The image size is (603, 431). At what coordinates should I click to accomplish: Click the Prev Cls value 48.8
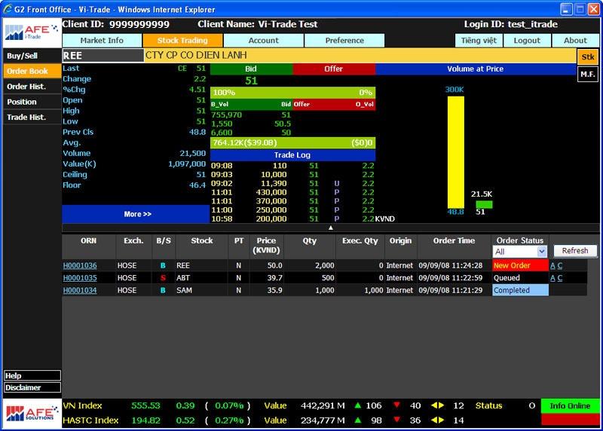point(197,132)
